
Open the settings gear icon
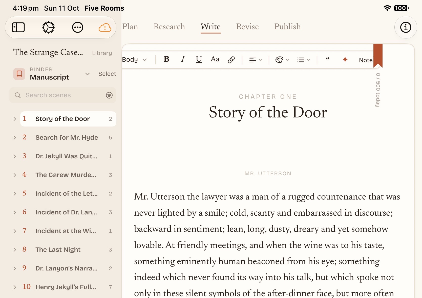pyautogui.click(x=48, y=27)
